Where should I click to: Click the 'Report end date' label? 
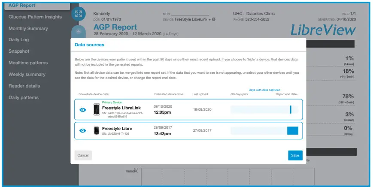tap(286, 94)
